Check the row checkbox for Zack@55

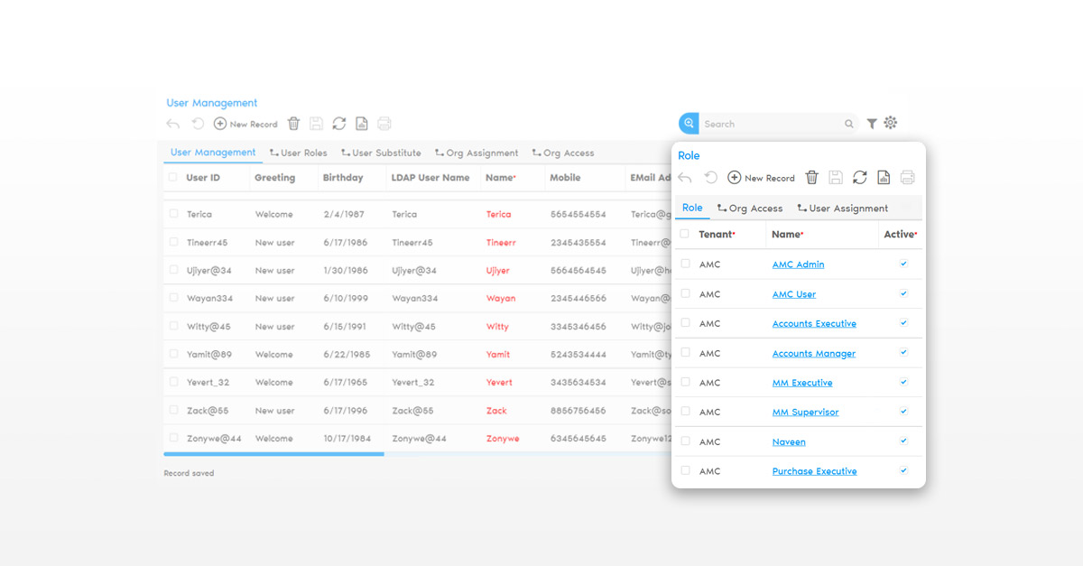[x=173, y=410]
